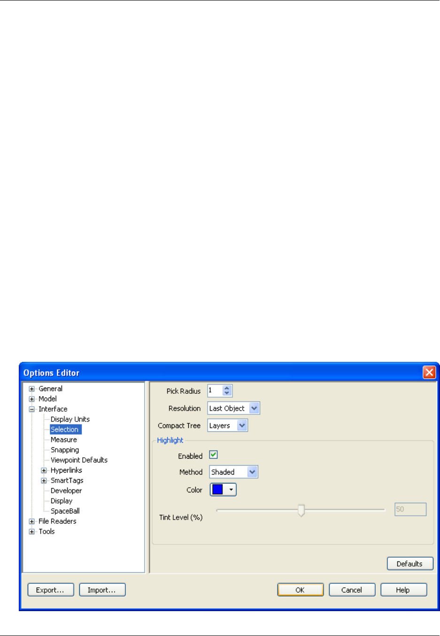
Task: Select the Tools tree label
Action: [46, 532]
